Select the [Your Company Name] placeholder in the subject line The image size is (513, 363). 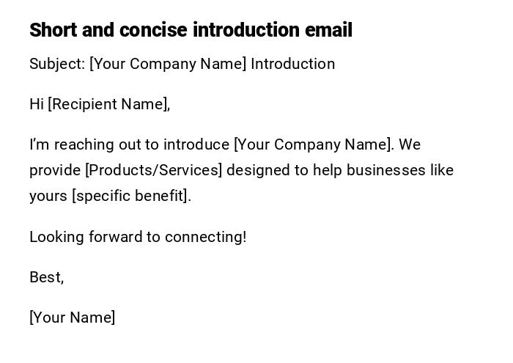coord(168,64)
